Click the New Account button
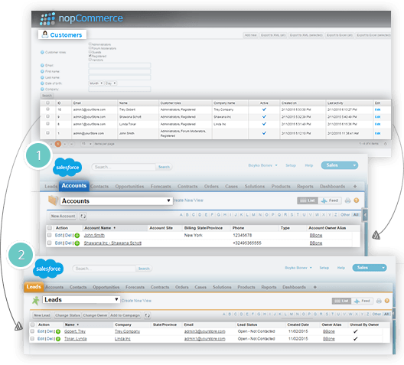 click(x=63, y=216)
